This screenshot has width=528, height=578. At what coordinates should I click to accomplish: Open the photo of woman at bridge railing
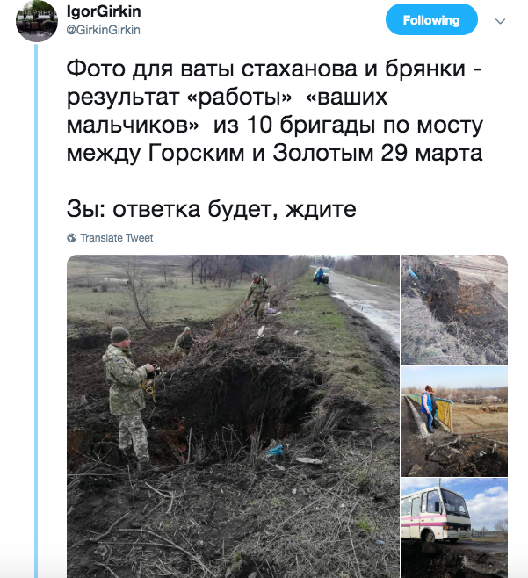[x=454, y=422]
